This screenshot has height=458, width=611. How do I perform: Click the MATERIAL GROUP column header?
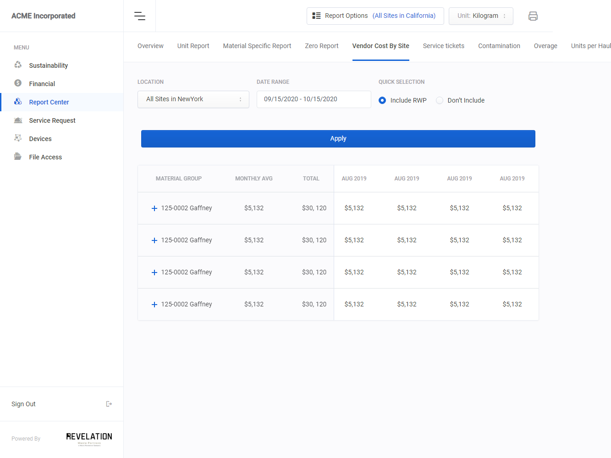(x=179, y=179)
